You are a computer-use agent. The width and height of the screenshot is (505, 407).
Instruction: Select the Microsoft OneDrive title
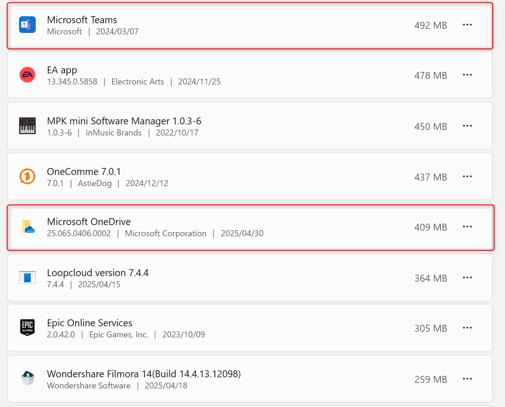(x=89, y=222)
